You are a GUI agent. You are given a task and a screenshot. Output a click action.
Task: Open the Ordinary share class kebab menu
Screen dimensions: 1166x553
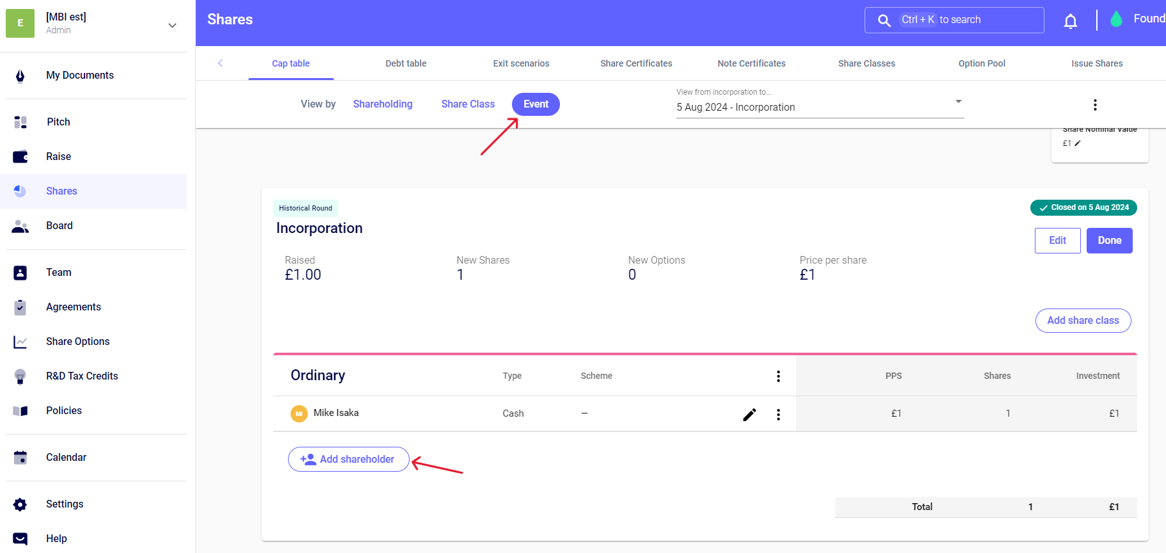[x=778, y=376]
